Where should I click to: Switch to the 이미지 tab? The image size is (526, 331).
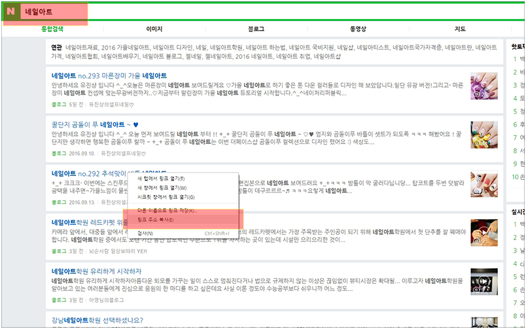tap(154, 29)
